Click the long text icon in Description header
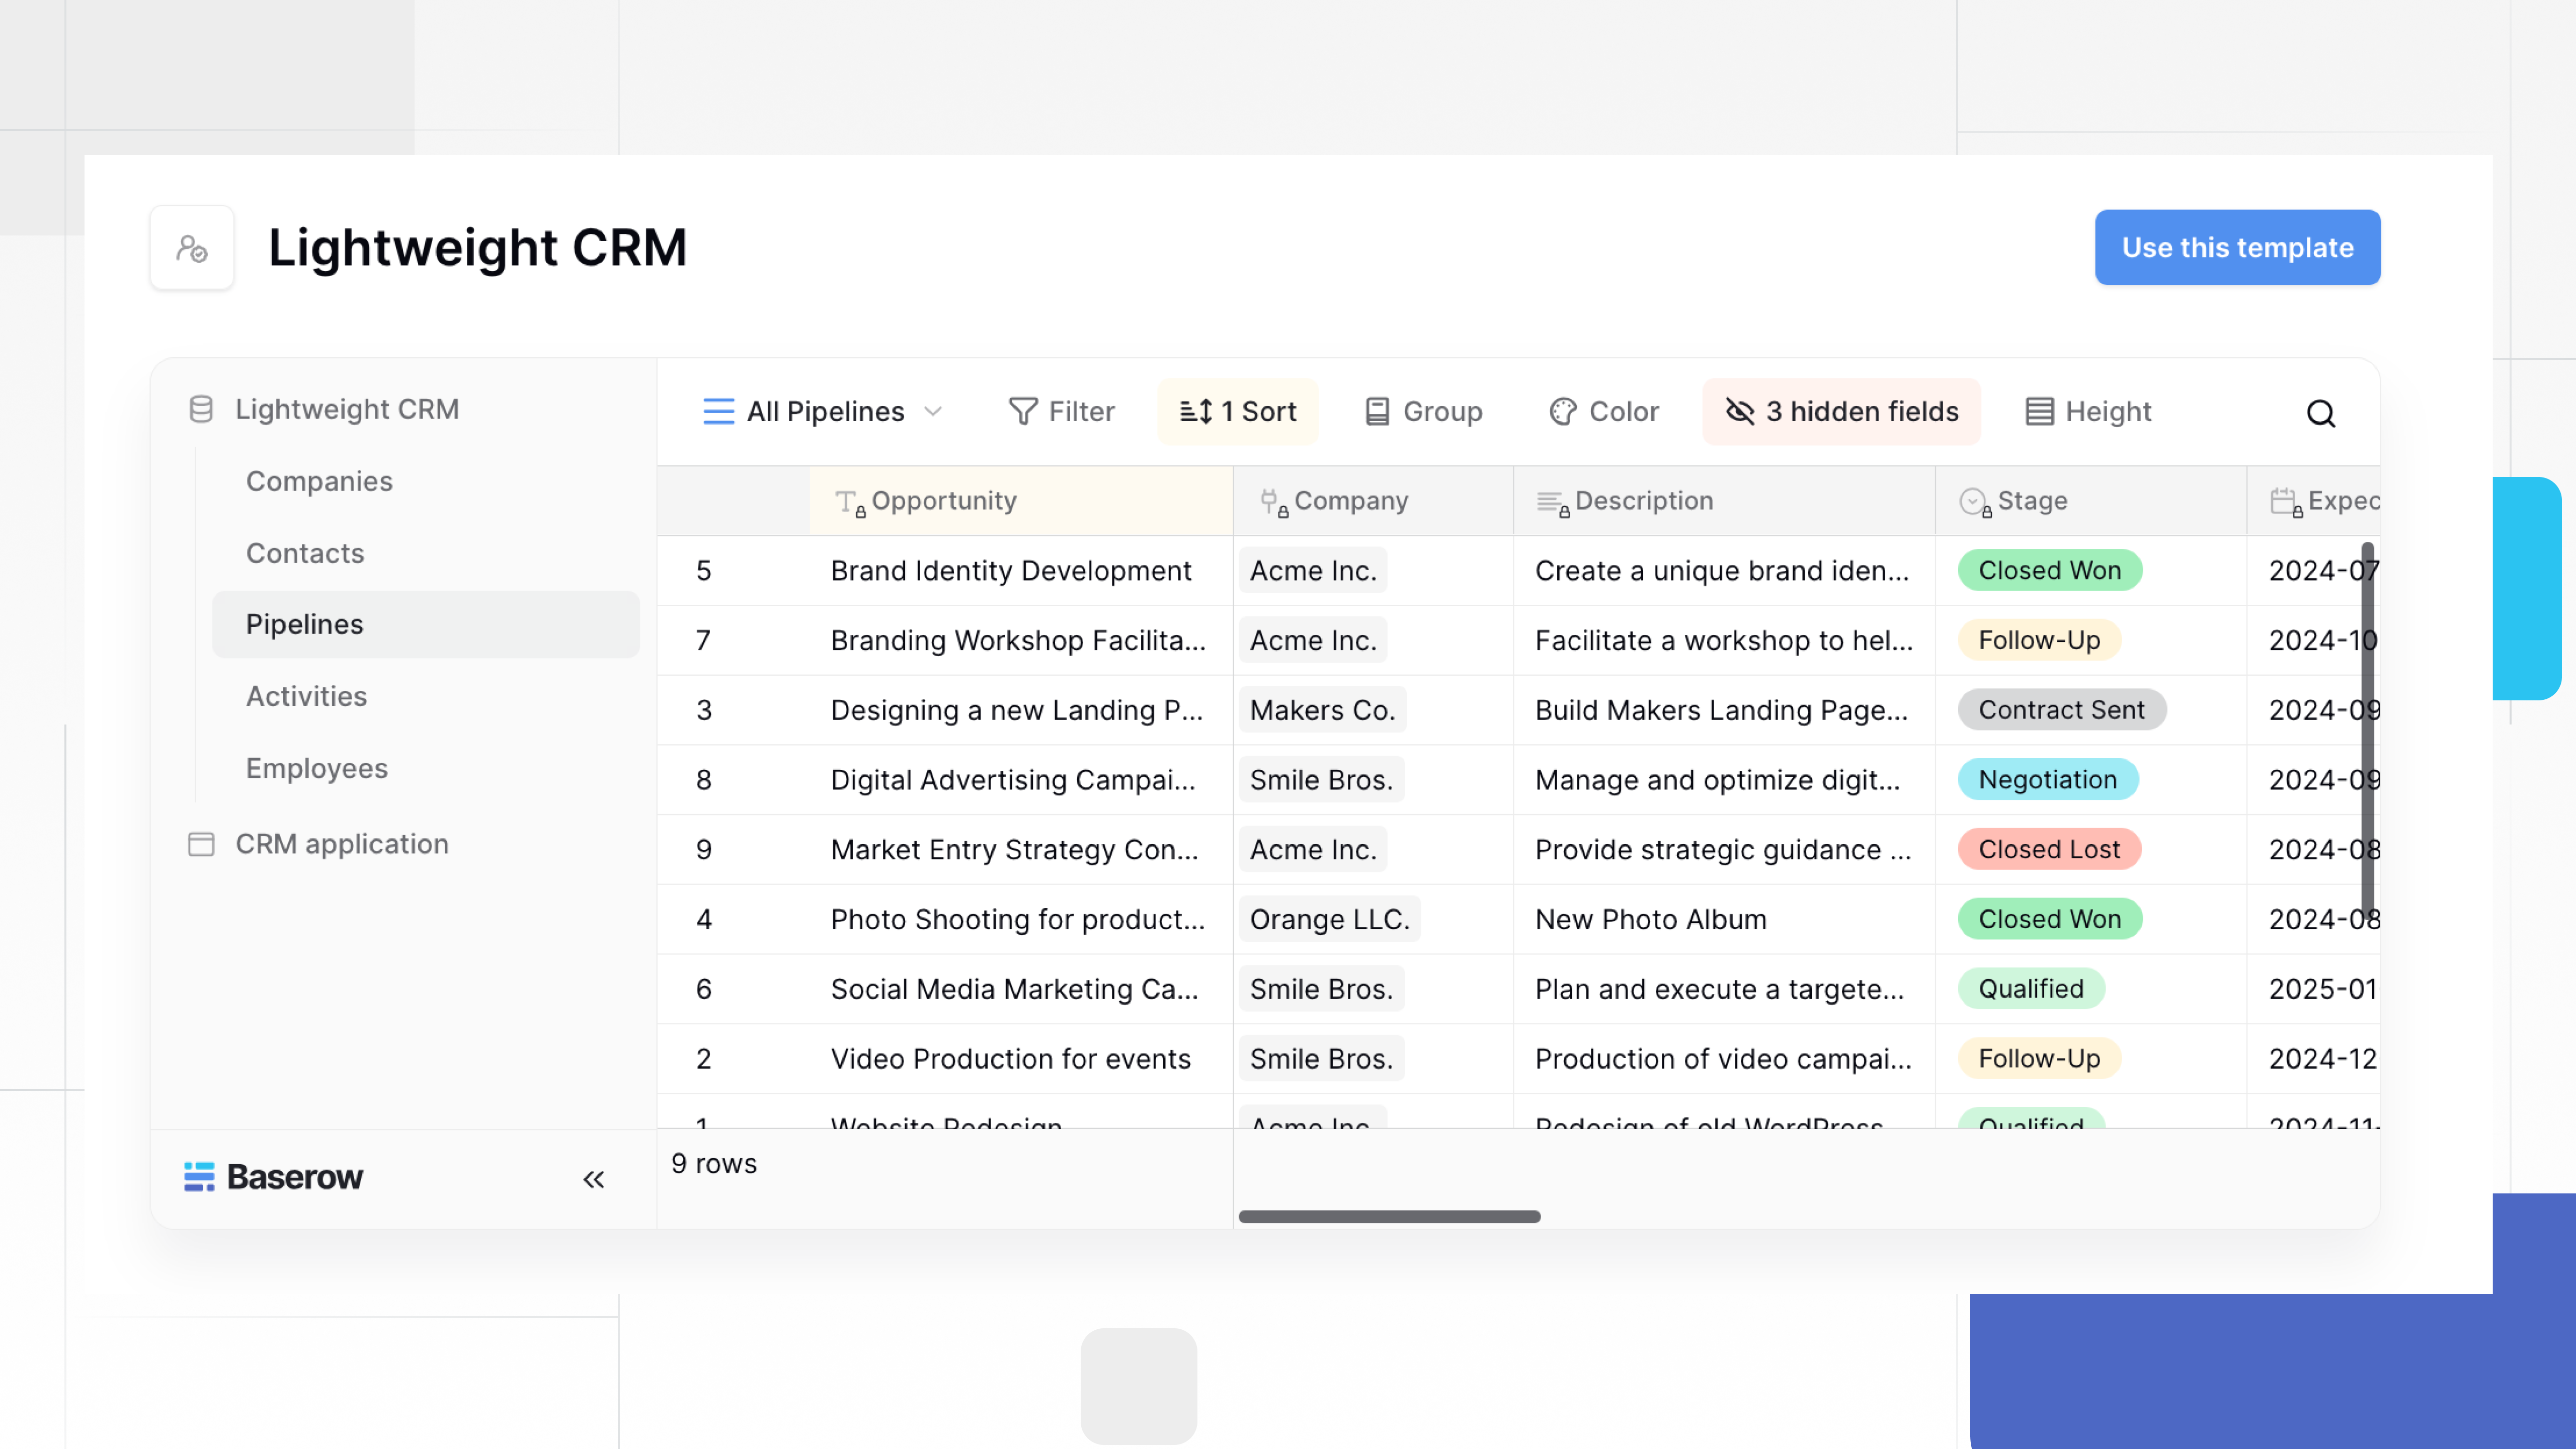The width and height of the screenshot is (2576, 1449). coord(1552,503)
